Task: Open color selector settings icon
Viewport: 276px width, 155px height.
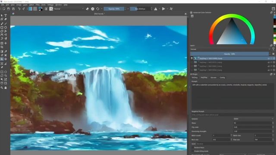Action: click(x=192, y=16)
